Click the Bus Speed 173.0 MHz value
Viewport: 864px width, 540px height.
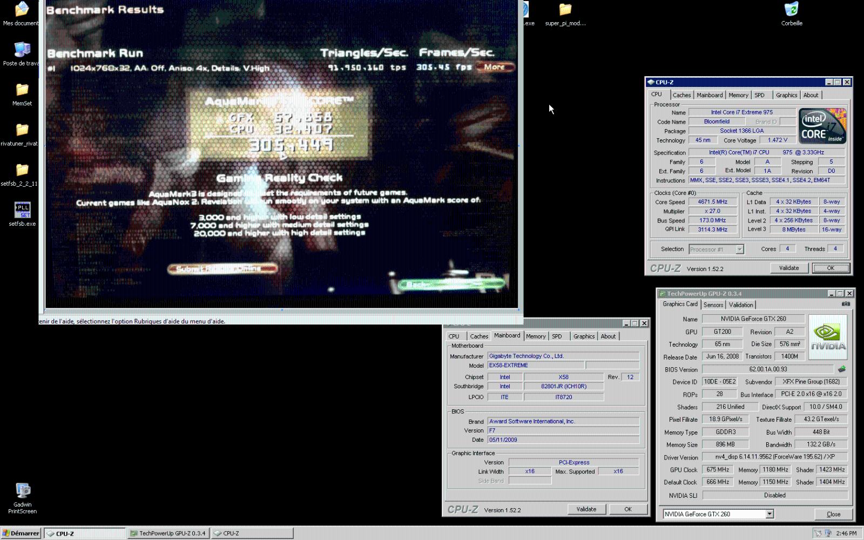pos(712,220)
